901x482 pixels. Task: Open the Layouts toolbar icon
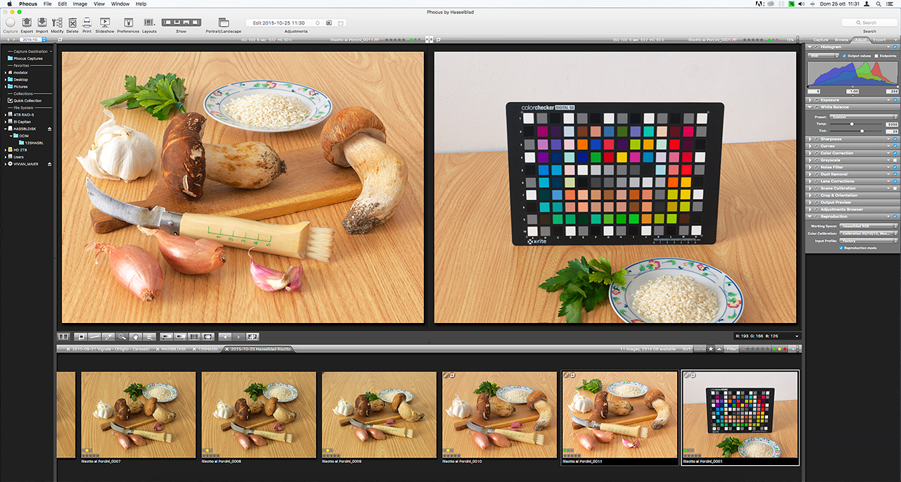(x=149, y=23)
